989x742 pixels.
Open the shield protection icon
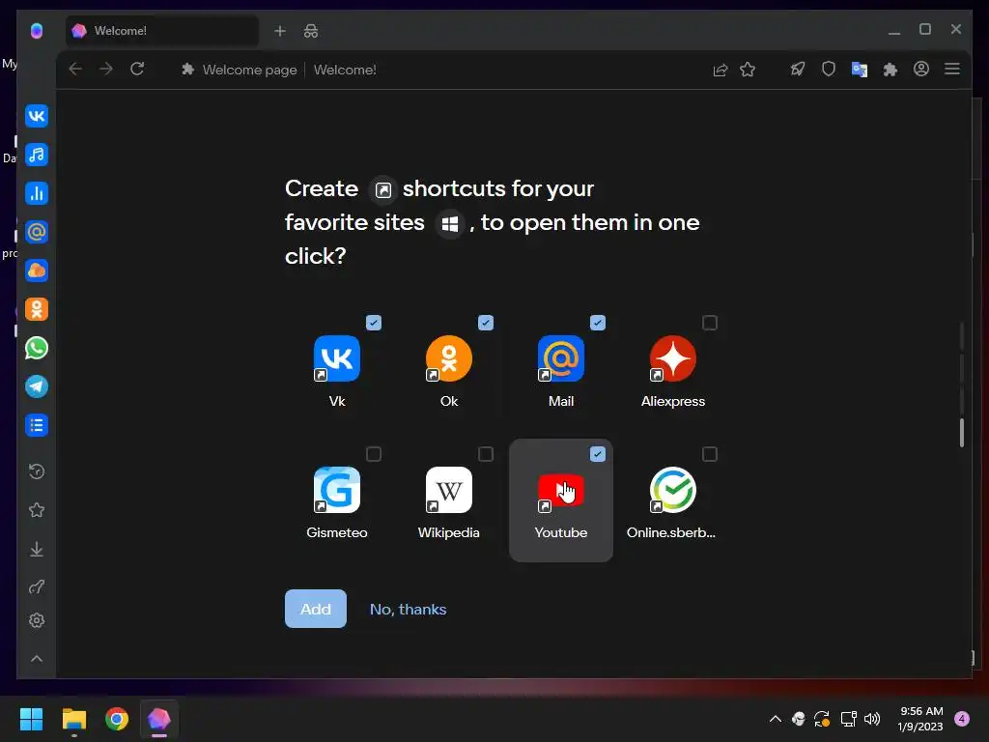pyautogui.click(x=829, y=69)
